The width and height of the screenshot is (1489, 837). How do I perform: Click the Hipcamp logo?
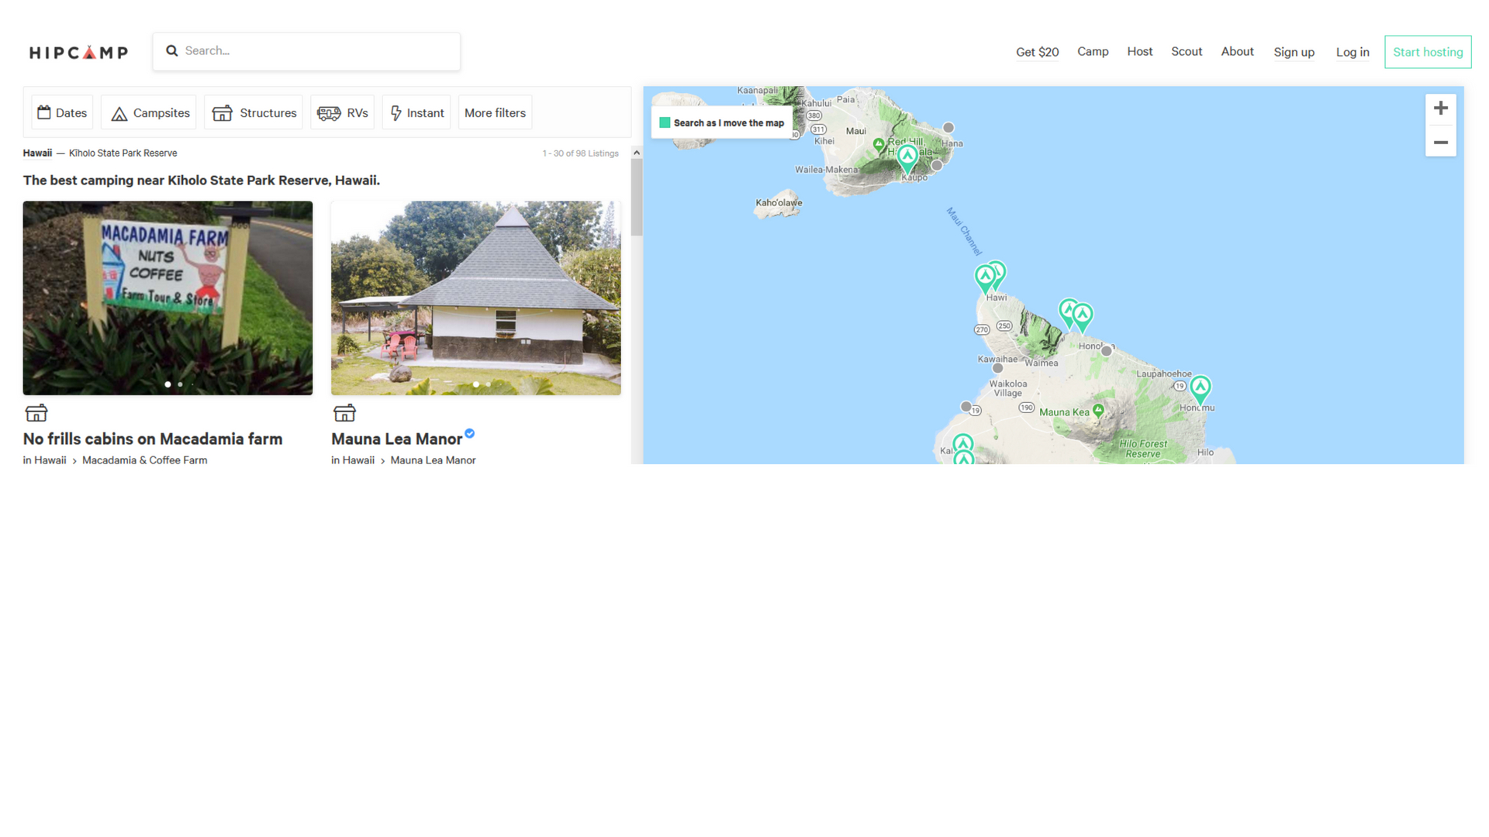(x=78, y=52)
